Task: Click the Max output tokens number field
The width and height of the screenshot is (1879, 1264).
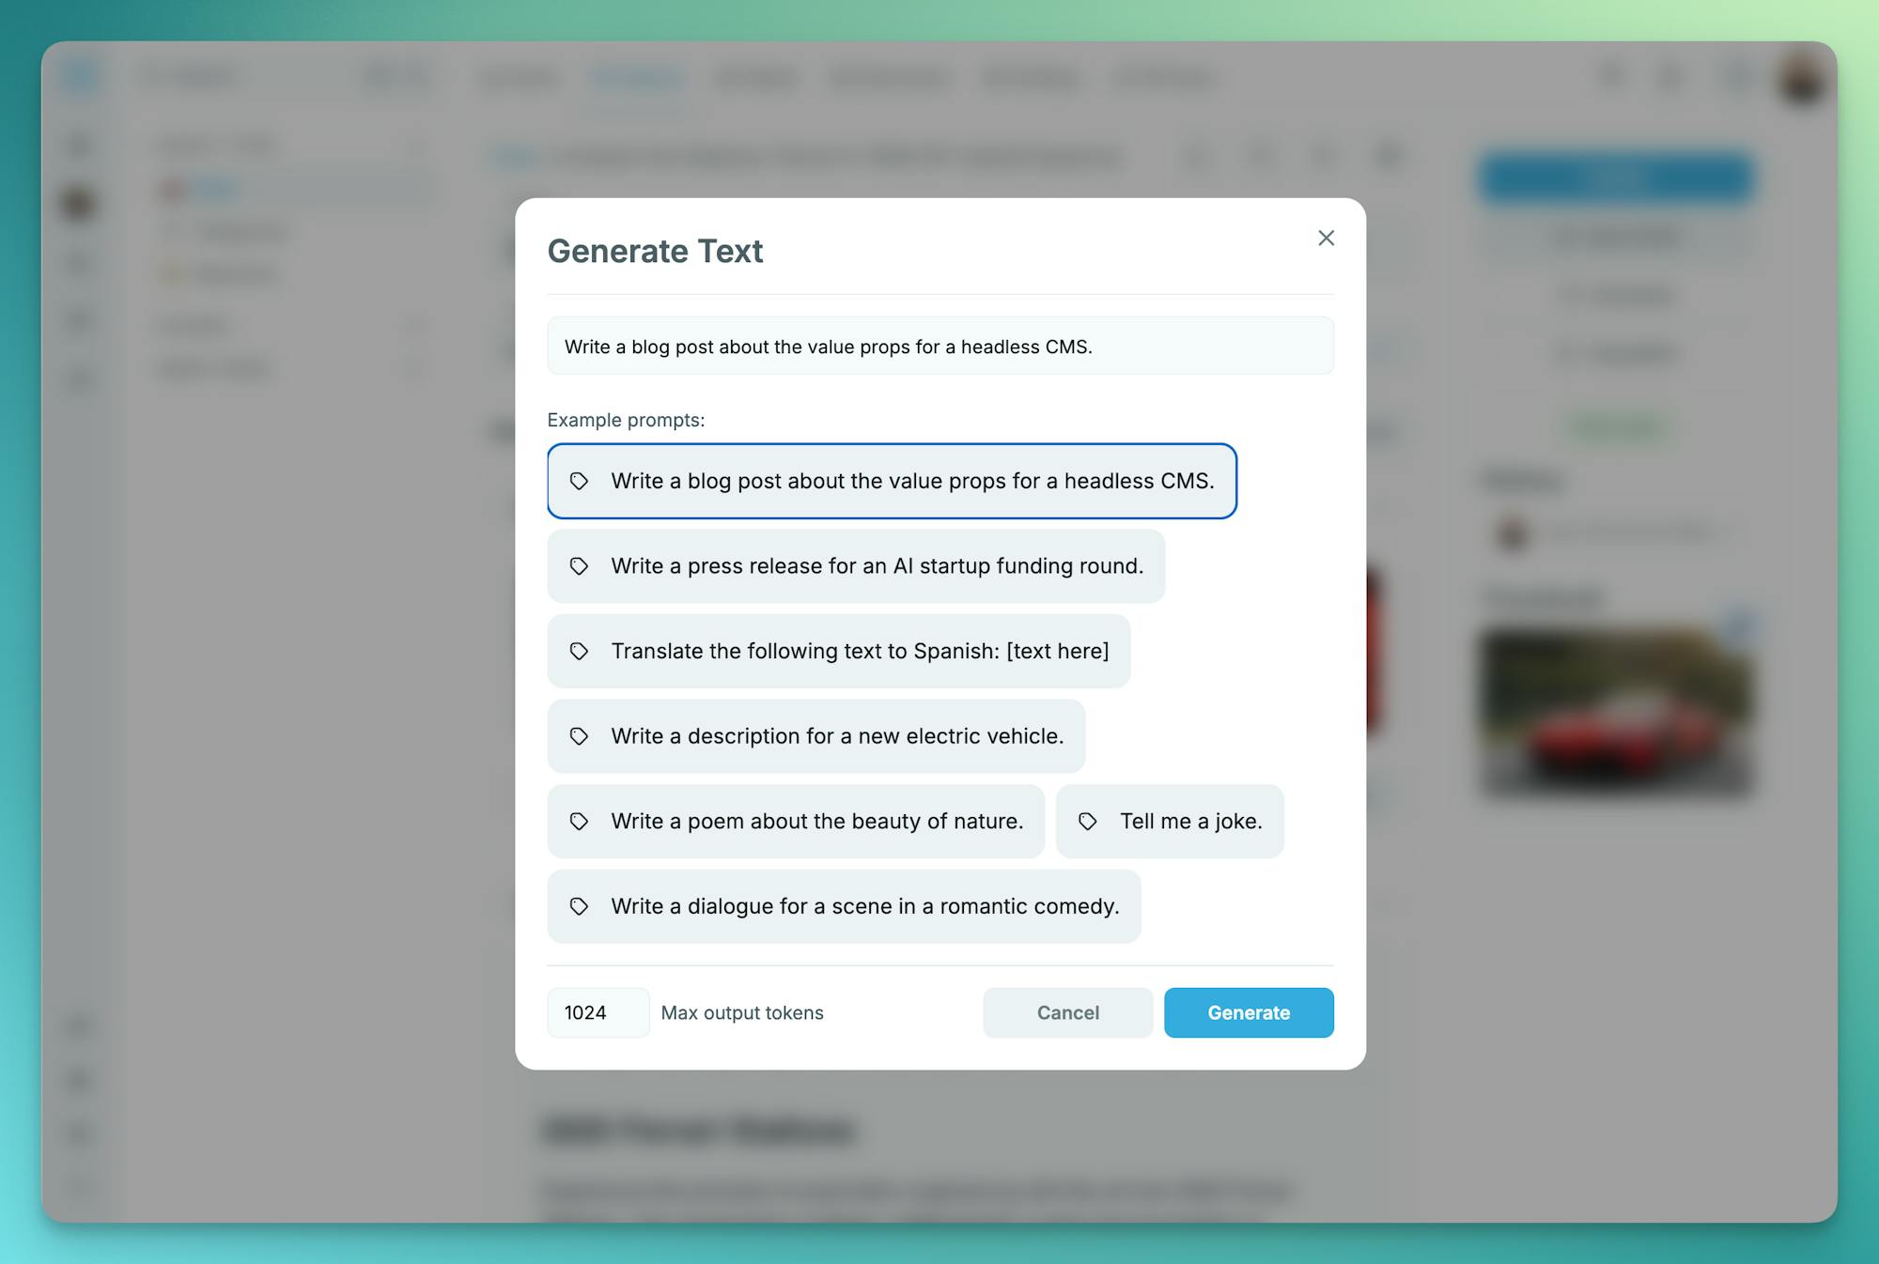Action: click(x=598, y=1012)
